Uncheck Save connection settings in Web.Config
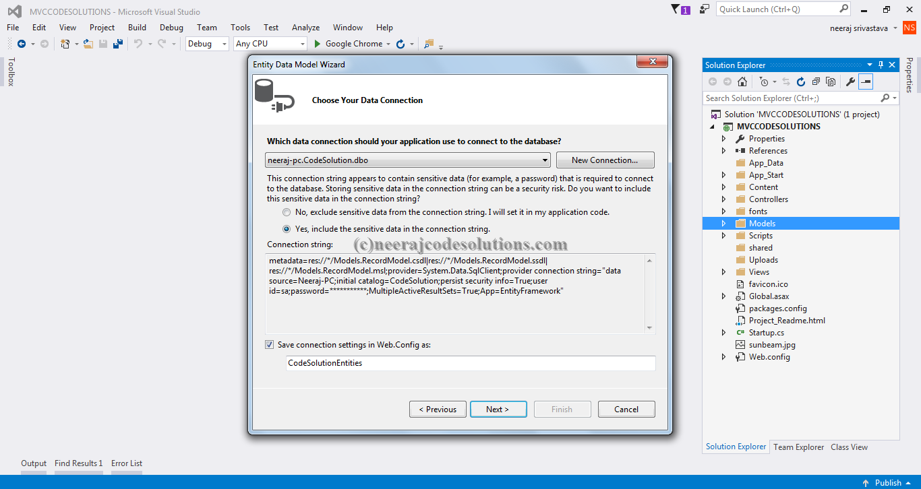 (x=269, y=344)
